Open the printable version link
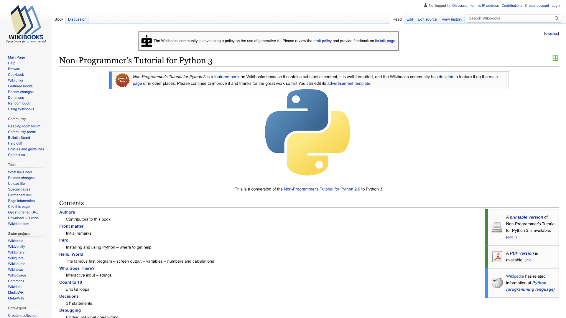 (x=526, y=217)
